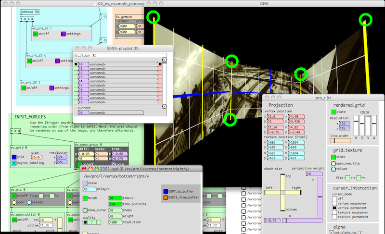Screen dimensions: 385x234
Task: Click resolution box showing 100
Action: point(115,222)
